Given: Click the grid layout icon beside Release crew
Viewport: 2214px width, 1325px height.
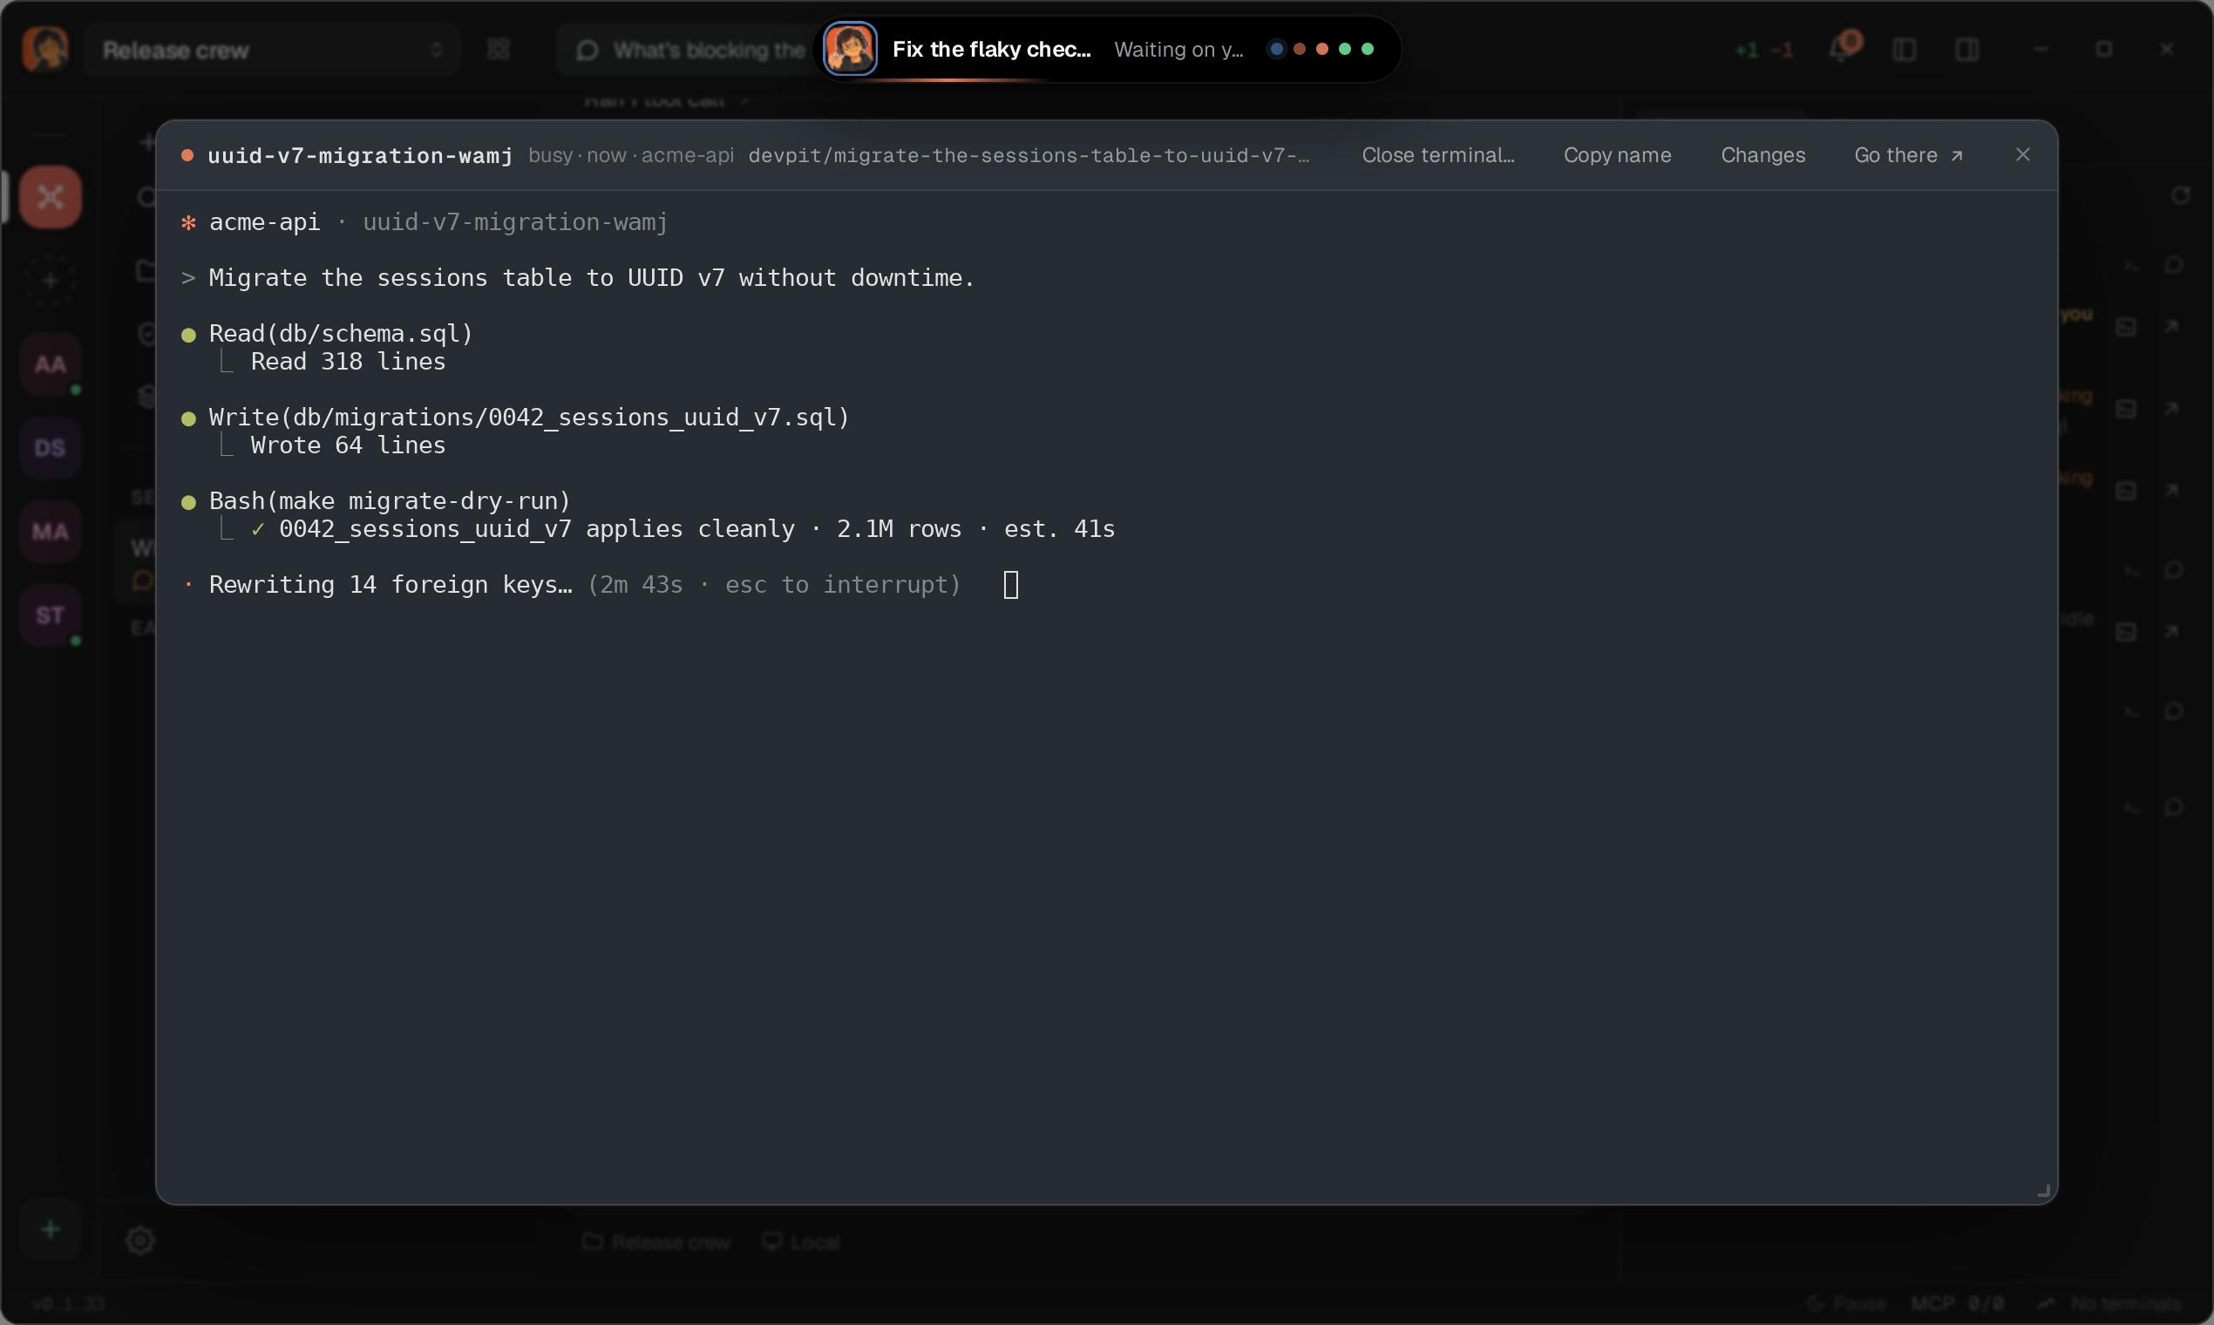Looking at the screenshot, I should pos(499,49).
